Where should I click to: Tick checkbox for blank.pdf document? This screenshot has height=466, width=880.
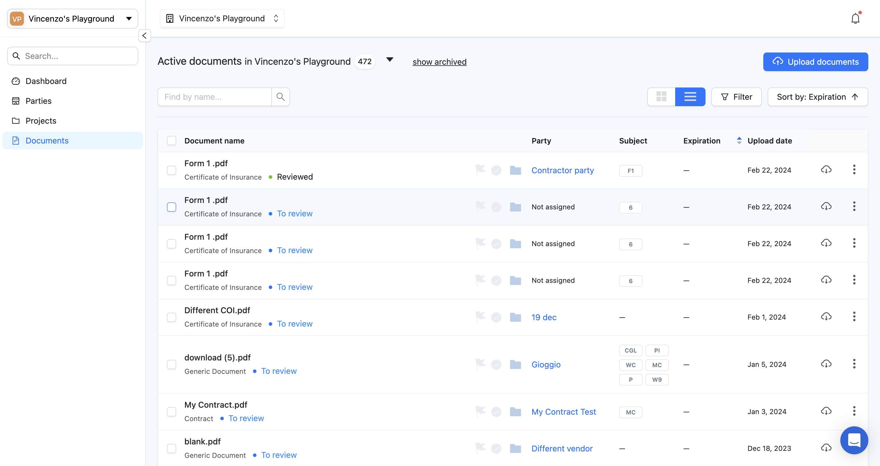[x=172, y=448]
